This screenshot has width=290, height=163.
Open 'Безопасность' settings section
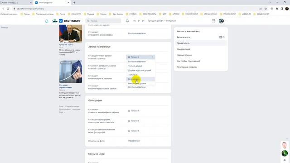[x=201, y=37]
